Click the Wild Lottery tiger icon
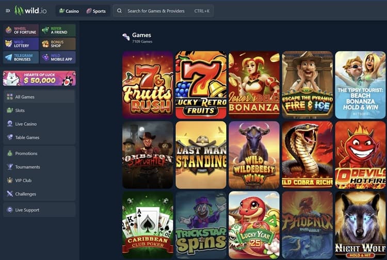 point(9,44)
